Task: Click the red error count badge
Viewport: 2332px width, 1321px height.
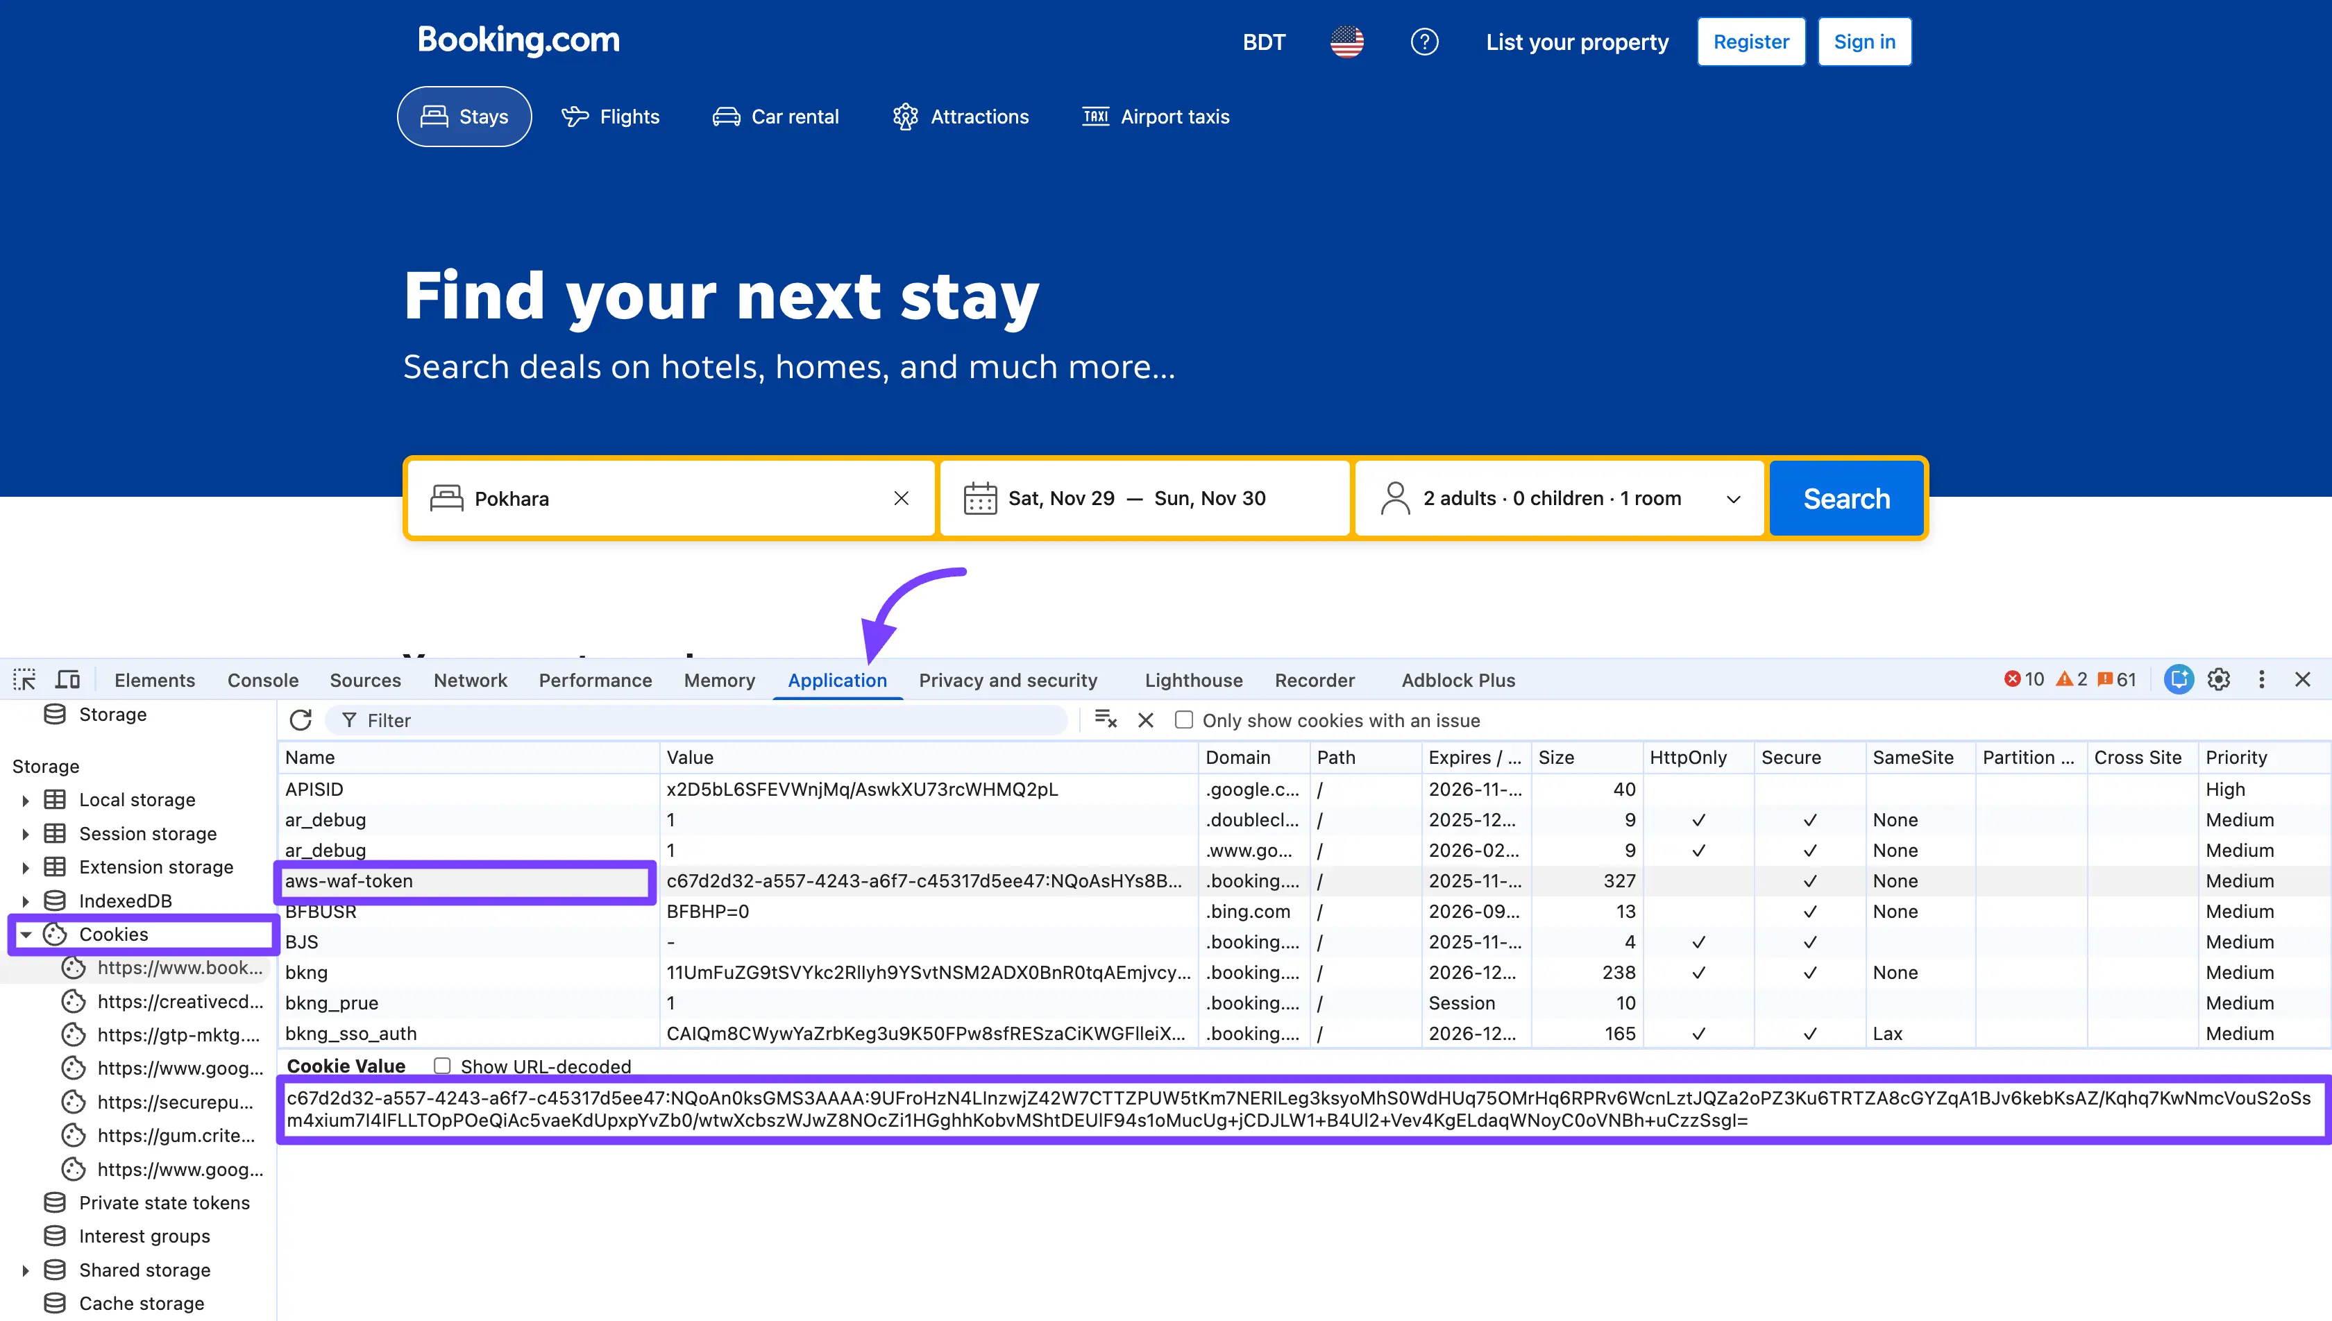Action: click(2023, 679)
